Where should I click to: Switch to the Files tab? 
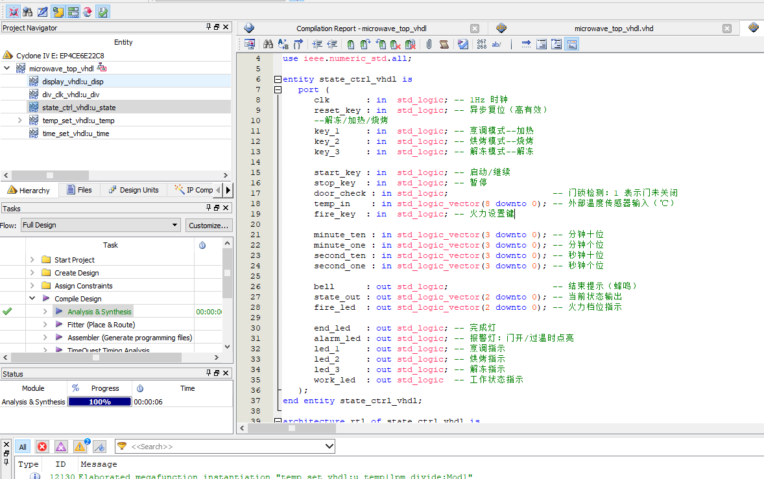pyautogui.click(x=79, y=190)
